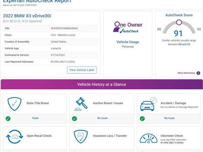This screenshot has width=203, height=152.
Task: Click the More Information link text
Action: point(186,73)
